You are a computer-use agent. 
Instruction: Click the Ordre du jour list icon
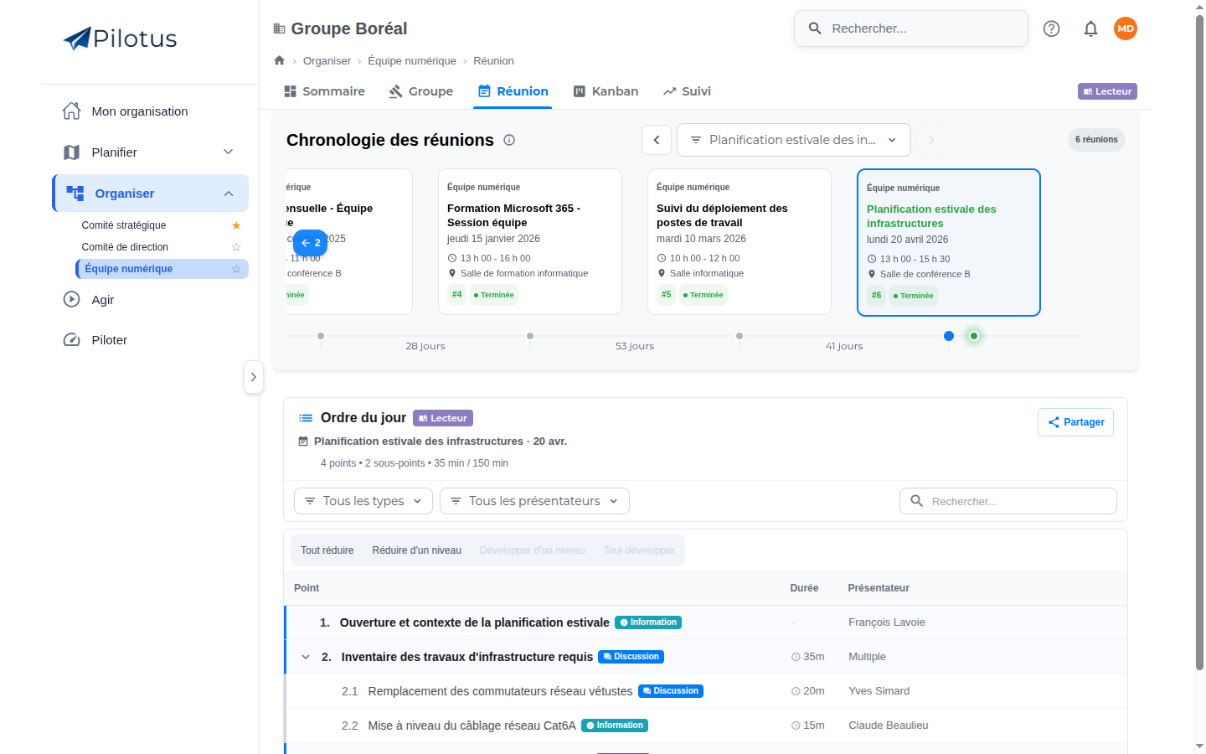pyautogui.click(x=306, y=418)
